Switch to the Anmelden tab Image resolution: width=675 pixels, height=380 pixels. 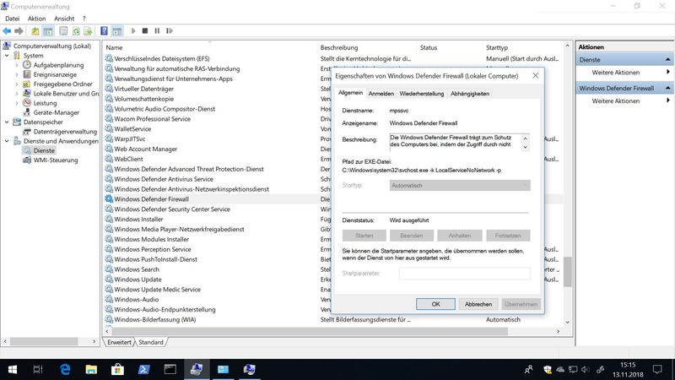click(x=381, y=94)
